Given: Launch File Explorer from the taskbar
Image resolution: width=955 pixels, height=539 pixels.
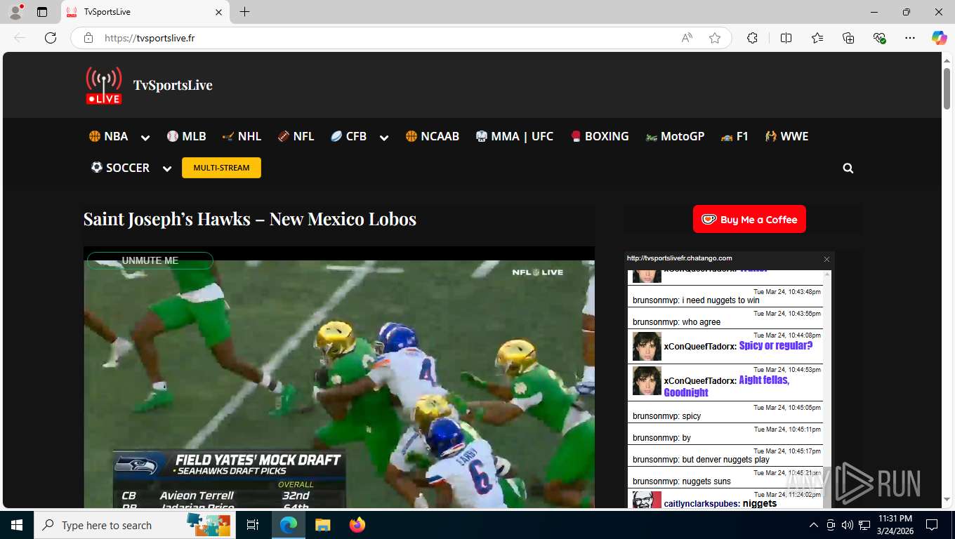Looking at the screenshot, I should 322,525.
